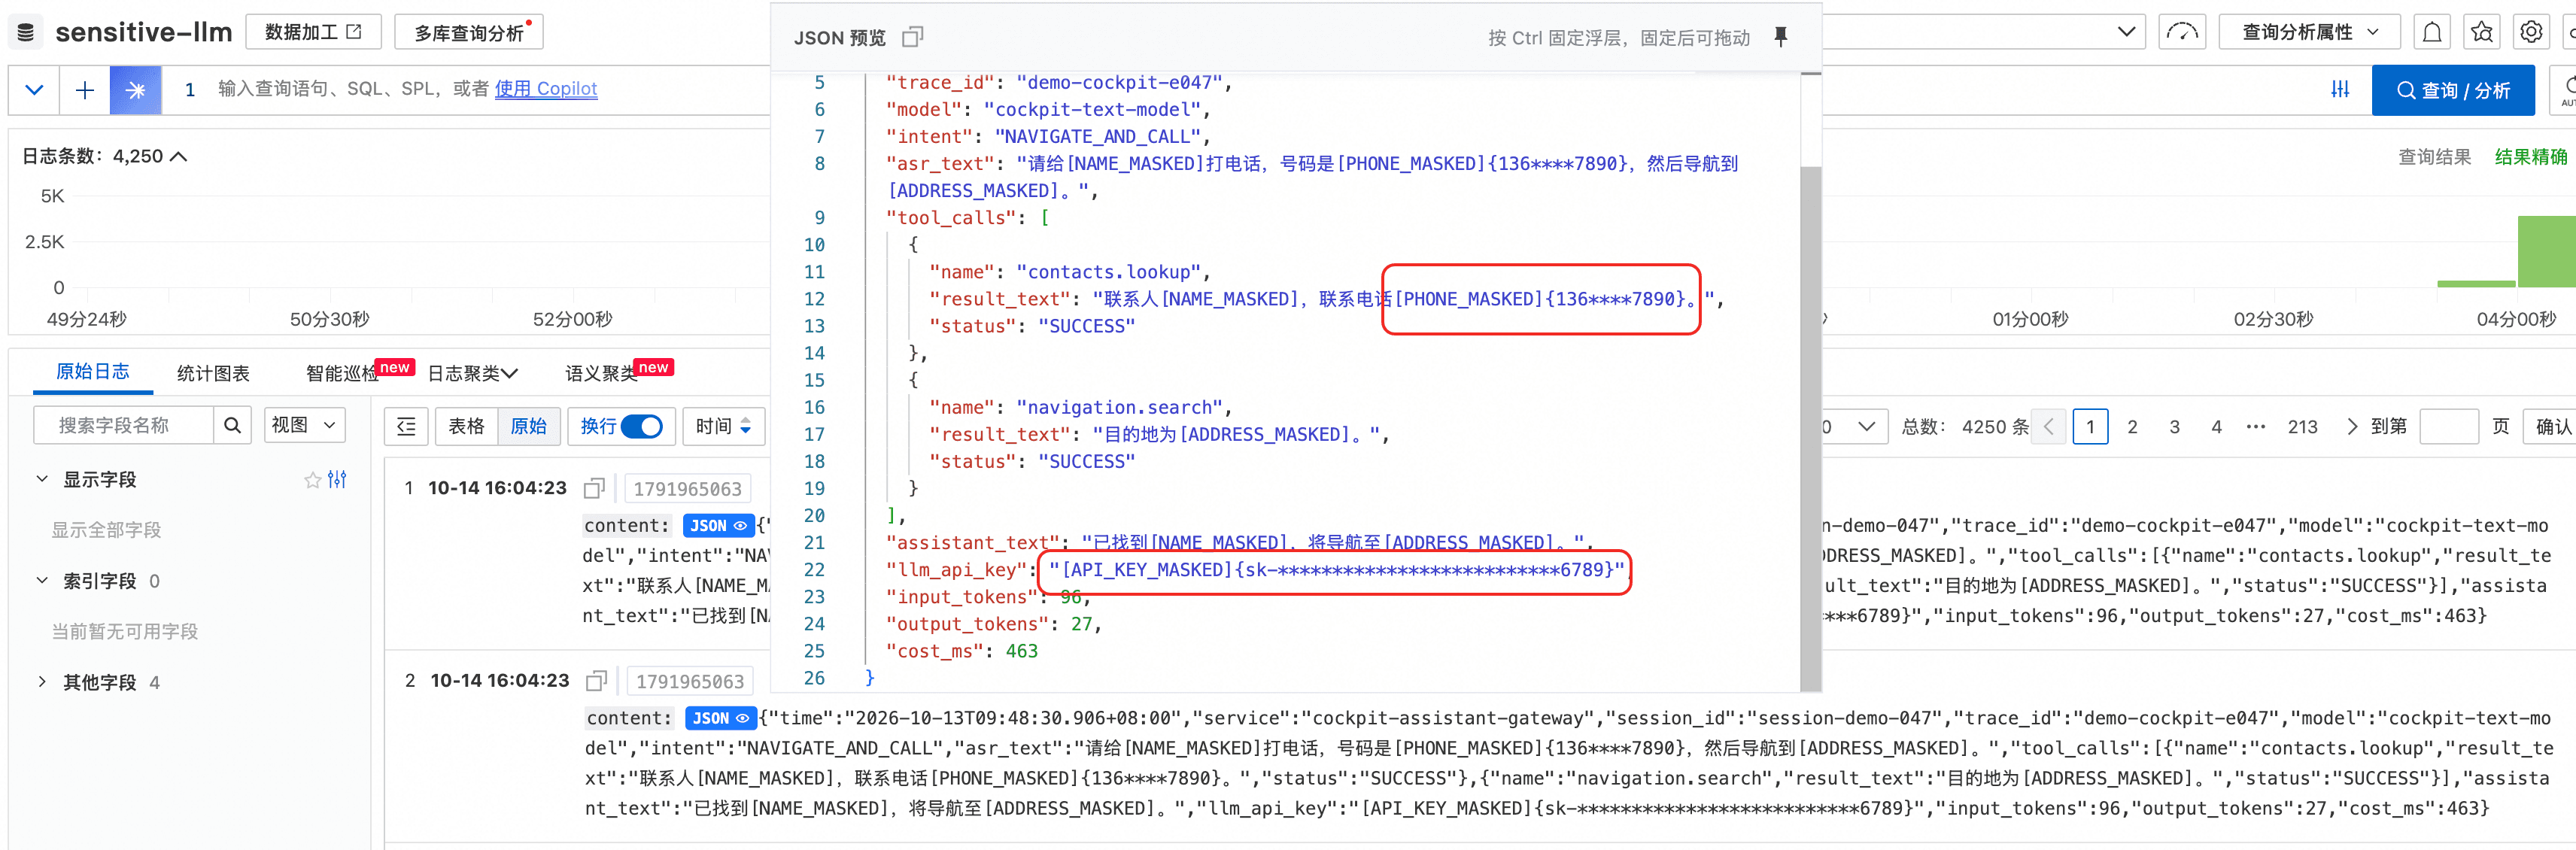2576x850 pixels.
Task: Click the collapse sidebar list icon
Action: pos(406,427)
